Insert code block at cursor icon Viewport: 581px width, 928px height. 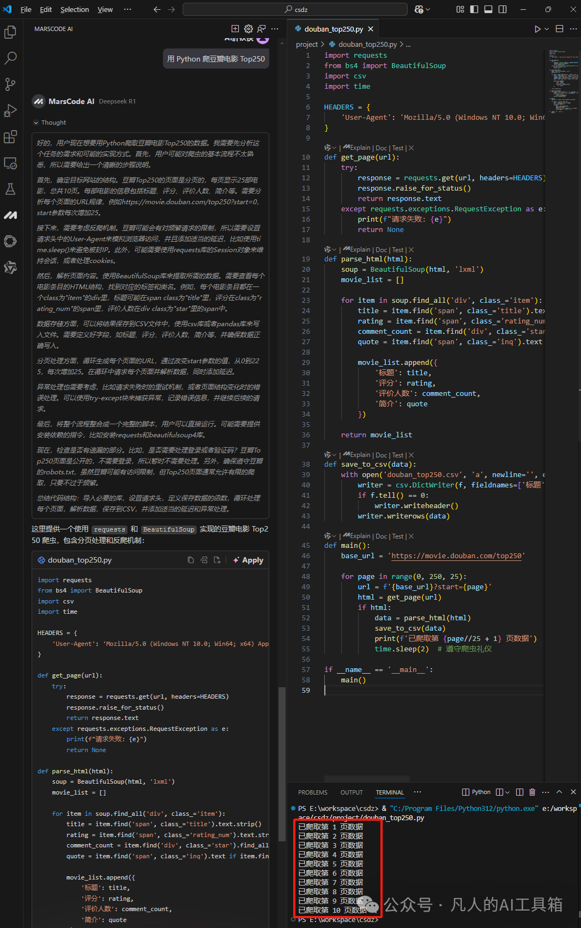tap(204, 560)
